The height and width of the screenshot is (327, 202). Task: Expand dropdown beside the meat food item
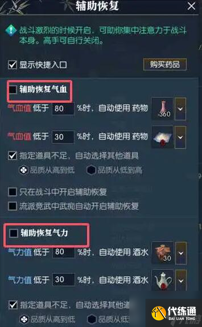coord(181,253)
